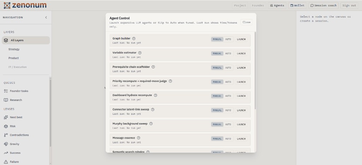Image resolution: width=362 pixels, height=165 pixels.
Task: Open help for Graph builder
Action: tap(134, 39)
